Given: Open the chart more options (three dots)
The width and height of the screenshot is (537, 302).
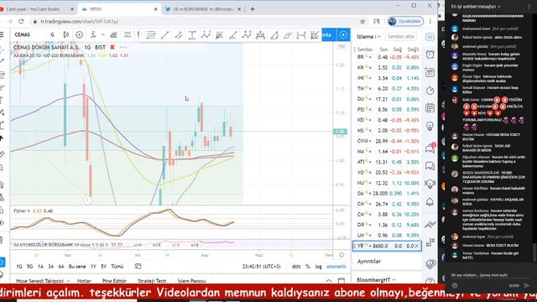Looking at the screenshot, I should pos(123,47).
